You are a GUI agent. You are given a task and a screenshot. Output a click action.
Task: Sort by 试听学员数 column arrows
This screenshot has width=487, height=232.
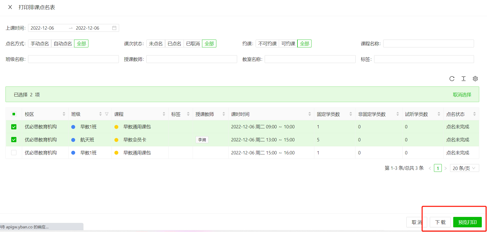pyautogui.click(x=439, y=114)
